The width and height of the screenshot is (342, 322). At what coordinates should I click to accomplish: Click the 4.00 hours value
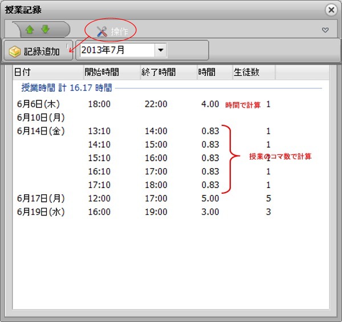[210, 104]
